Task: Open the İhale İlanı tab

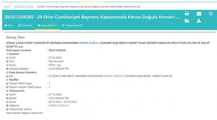Action: 25,26
